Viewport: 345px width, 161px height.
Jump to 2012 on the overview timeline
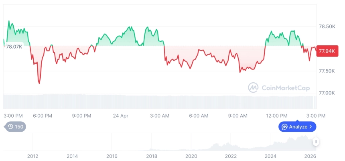(32, 156)
